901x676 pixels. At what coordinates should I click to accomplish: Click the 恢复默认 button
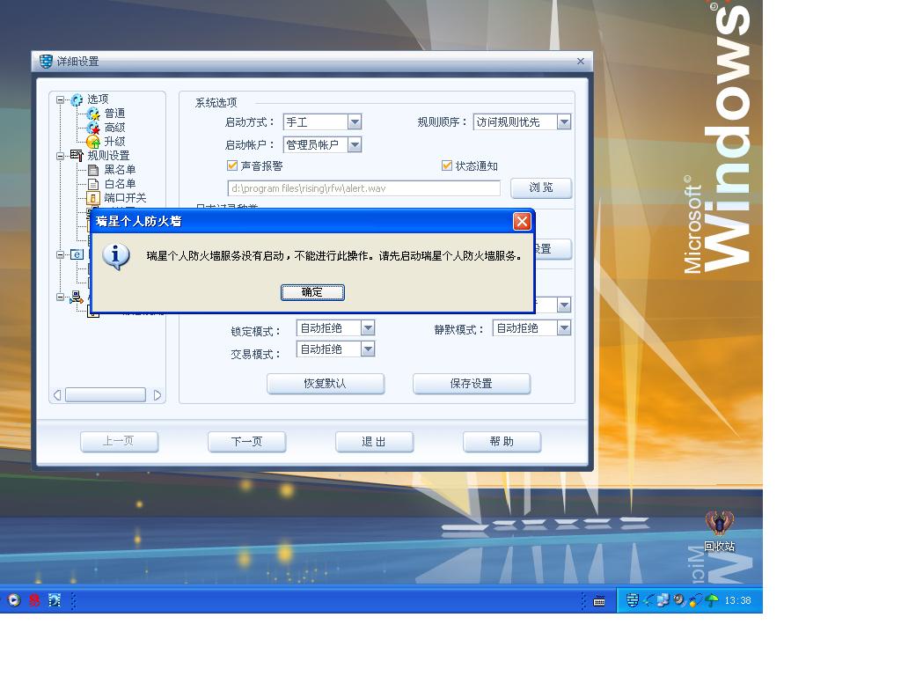click(326, 384)
